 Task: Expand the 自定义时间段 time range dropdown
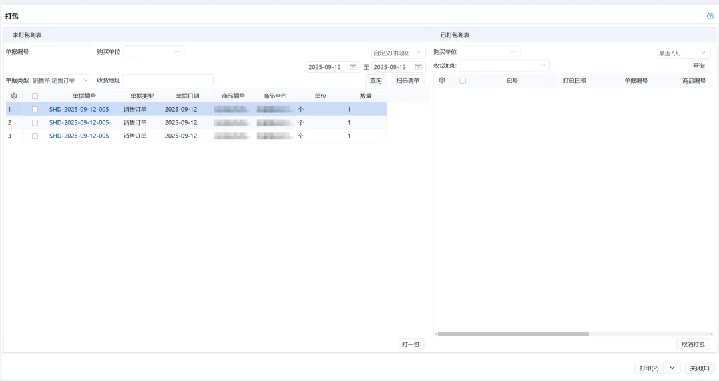point(398,53)
